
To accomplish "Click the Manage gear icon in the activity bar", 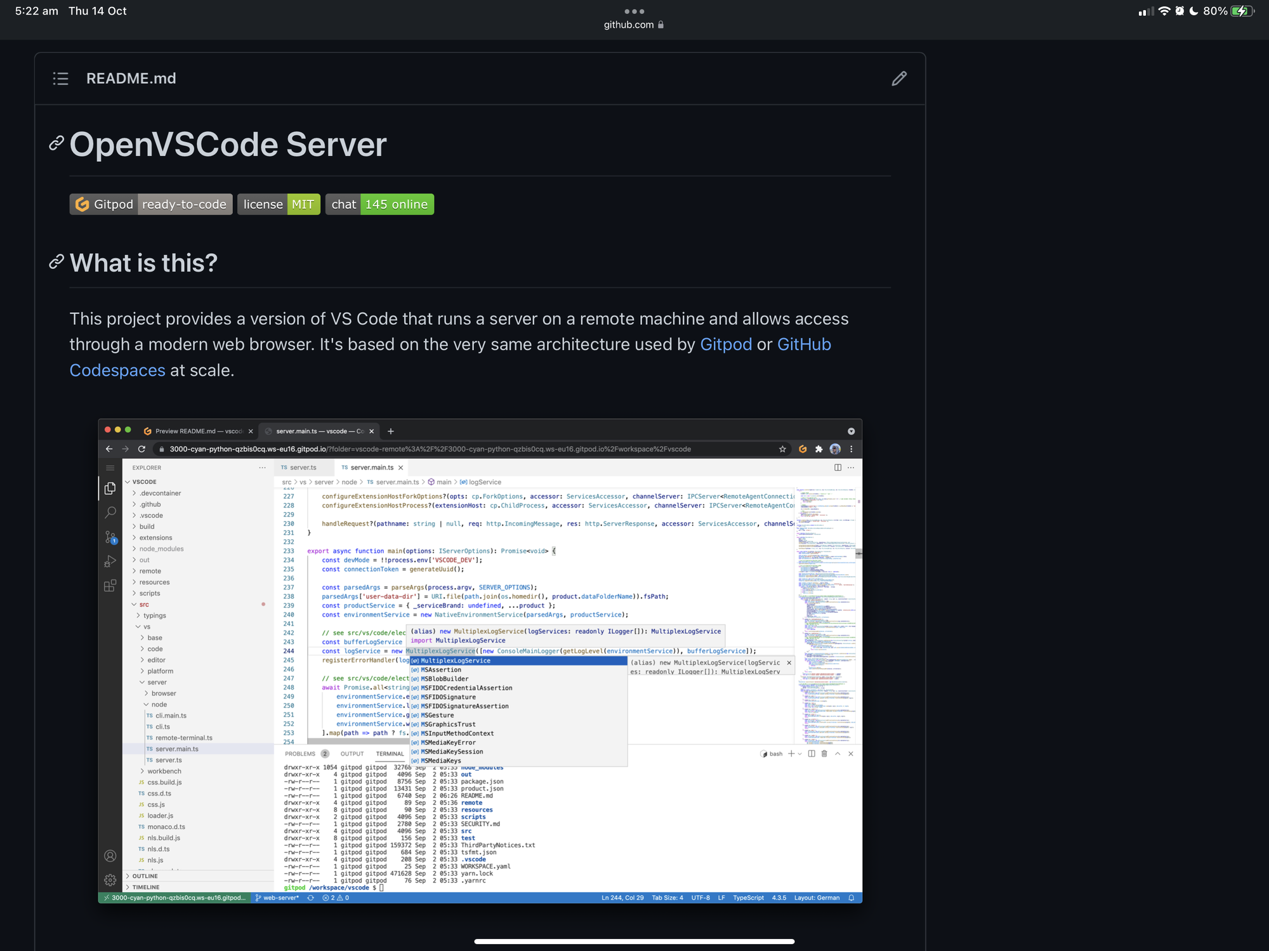I will click(x=110, y=880).
